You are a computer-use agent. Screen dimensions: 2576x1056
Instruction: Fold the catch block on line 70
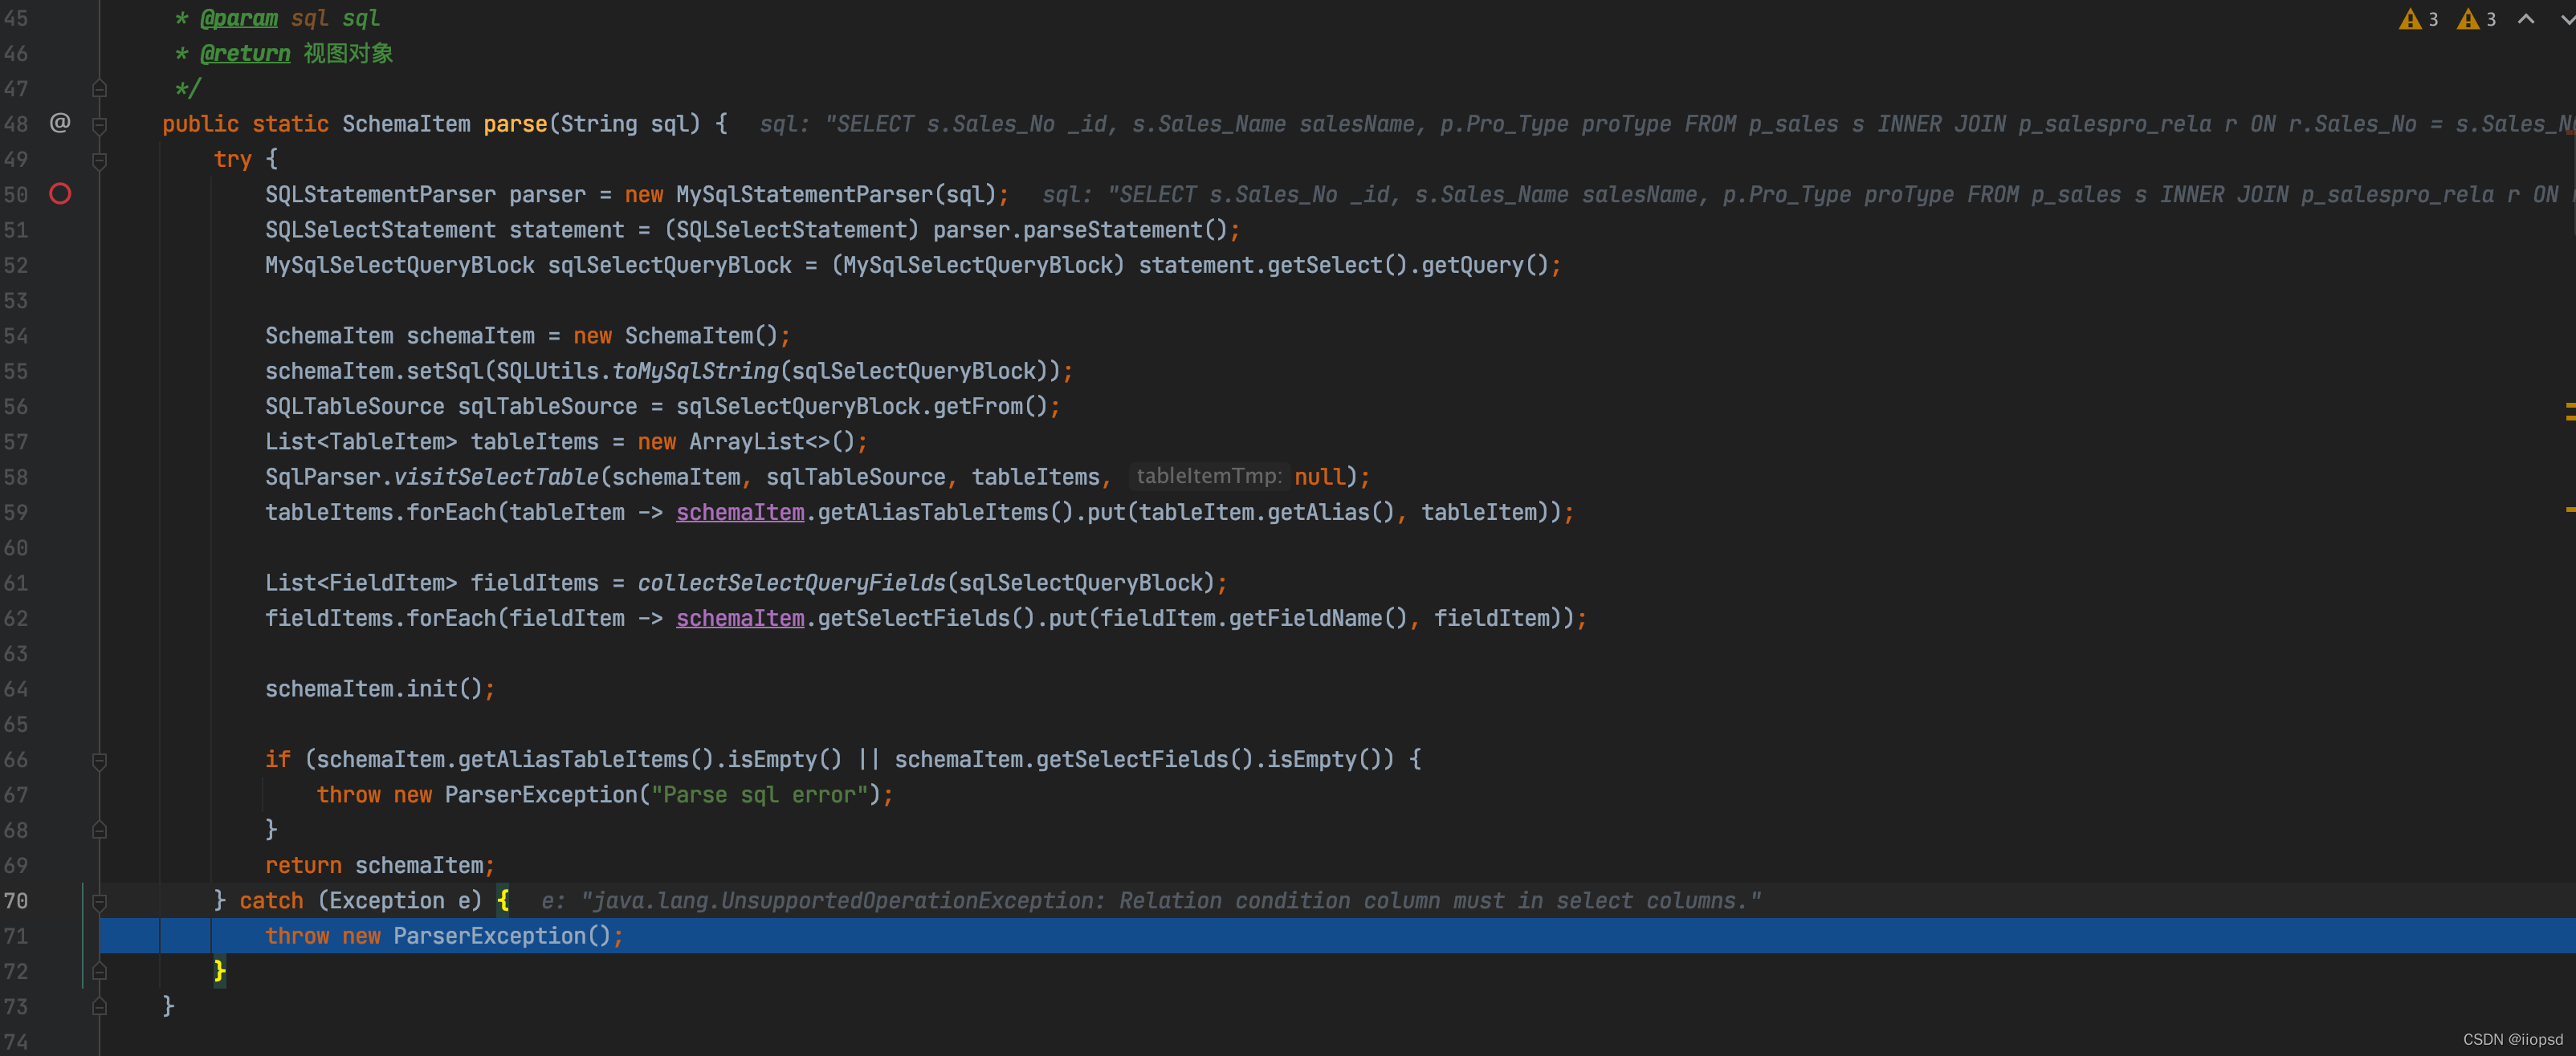99,901
